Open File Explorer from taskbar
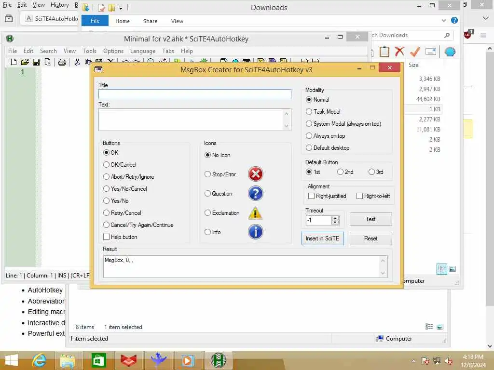This screenshot has height=370, width=494. pos(68,360)
